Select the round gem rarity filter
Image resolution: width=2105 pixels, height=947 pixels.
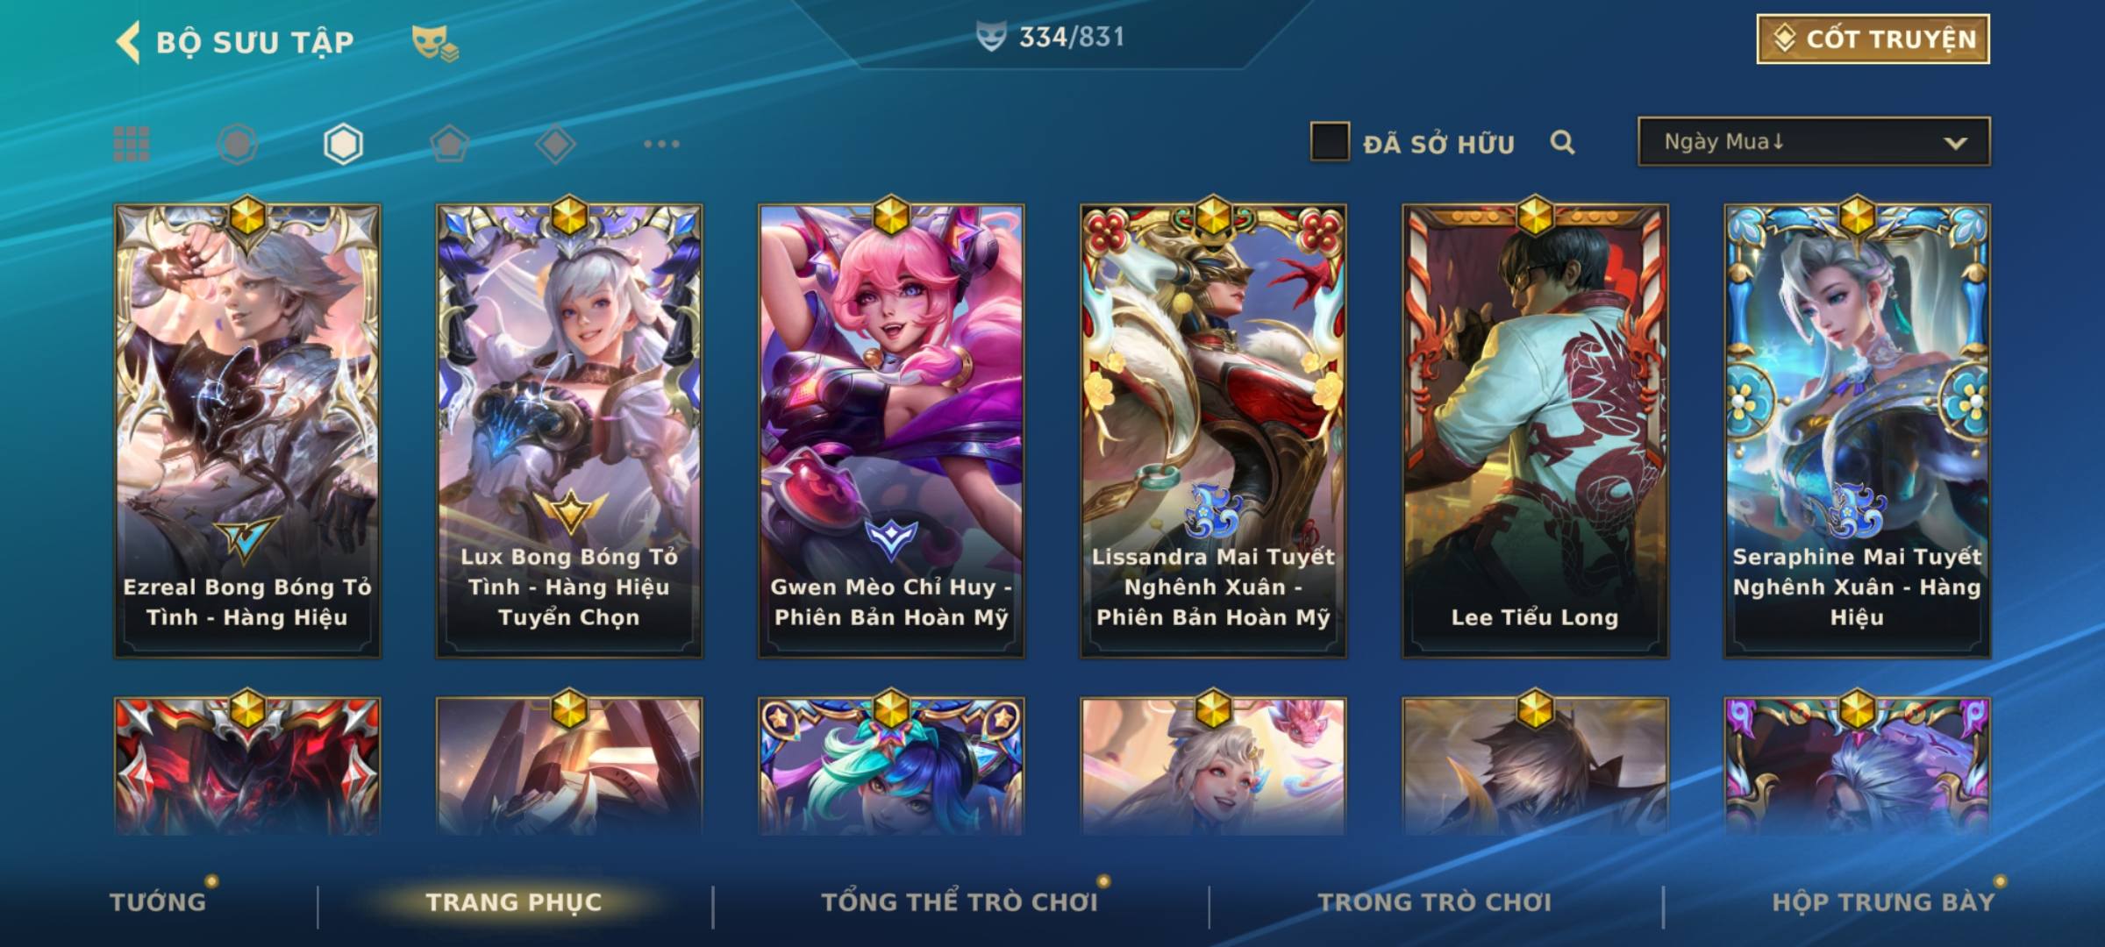tap(237, 144)
